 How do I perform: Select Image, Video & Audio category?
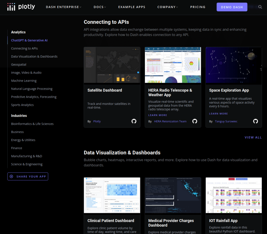(26, 73)
